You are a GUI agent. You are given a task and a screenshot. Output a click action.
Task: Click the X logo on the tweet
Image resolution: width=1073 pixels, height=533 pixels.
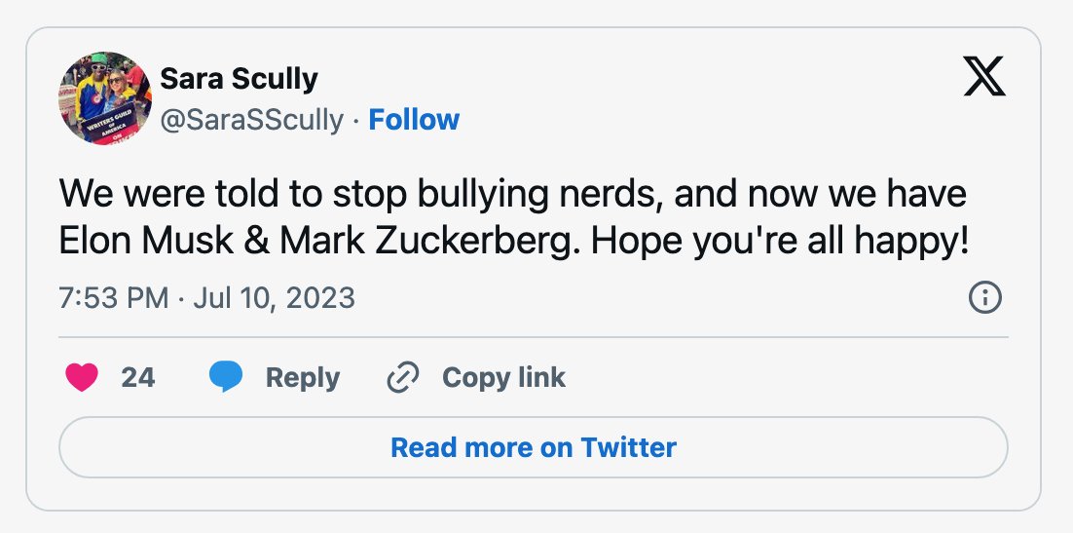tap(984, 76)
